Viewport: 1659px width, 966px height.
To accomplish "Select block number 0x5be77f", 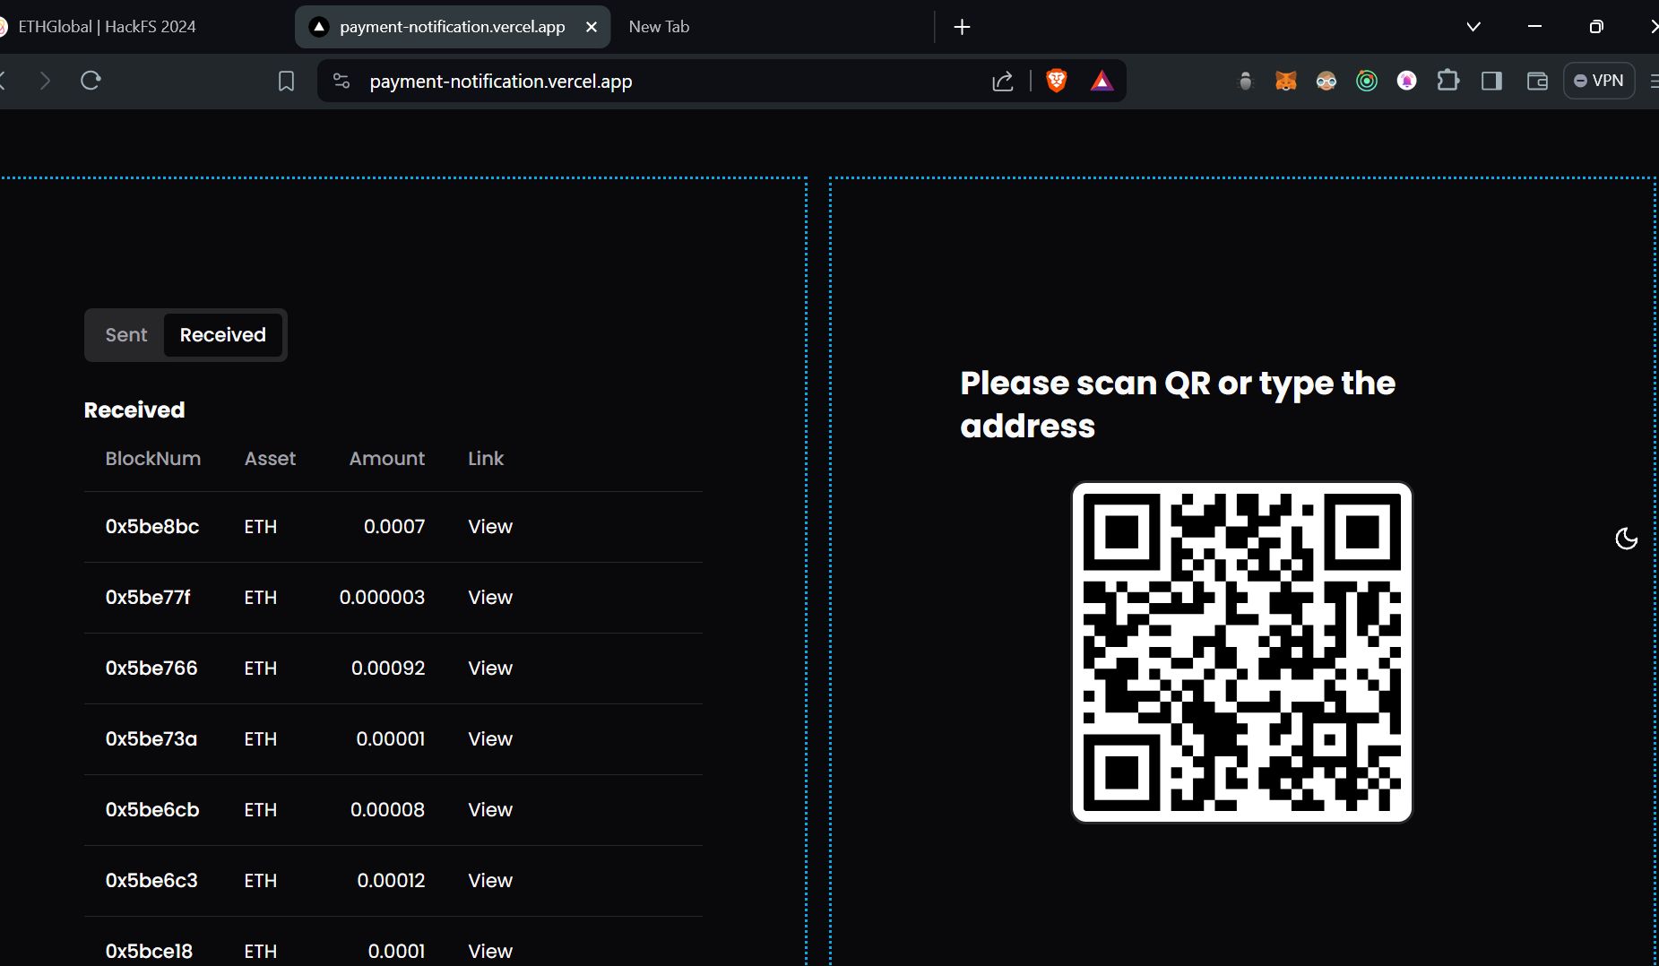I will [x=148, y=598].
